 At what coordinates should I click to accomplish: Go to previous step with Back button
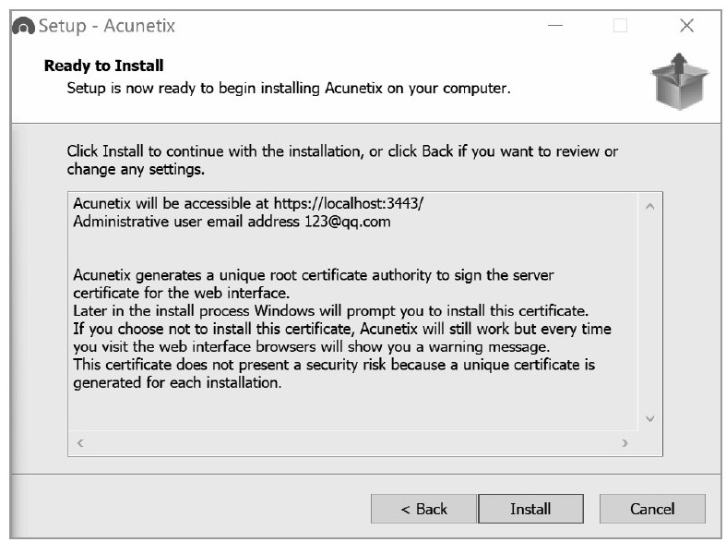(423, 509)
